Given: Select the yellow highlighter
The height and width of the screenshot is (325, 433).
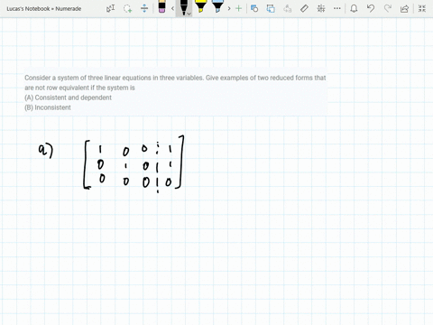Looking at the screenshot, I should point(200,6).
